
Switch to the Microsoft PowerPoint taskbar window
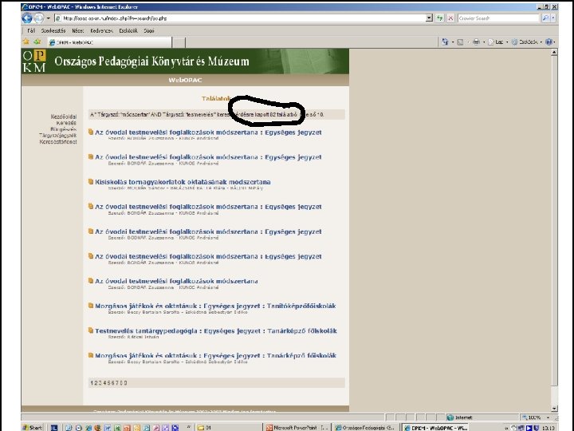click(x=297, y=427)
